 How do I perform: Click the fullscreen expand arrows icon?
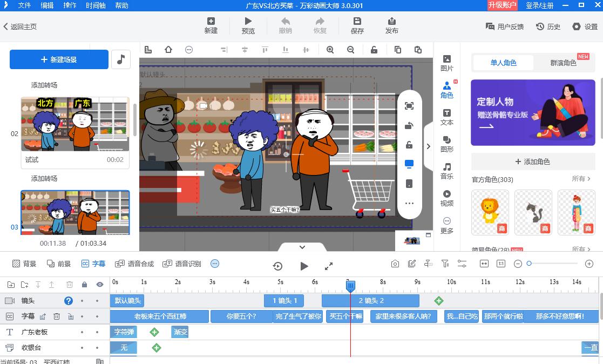click(329, 266)
